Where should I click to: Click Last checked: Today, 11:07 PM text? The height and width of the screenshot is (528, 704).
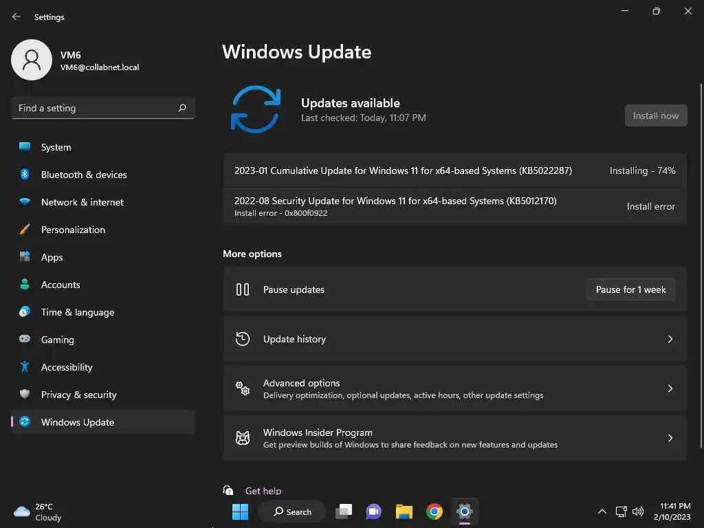(363, 118)
